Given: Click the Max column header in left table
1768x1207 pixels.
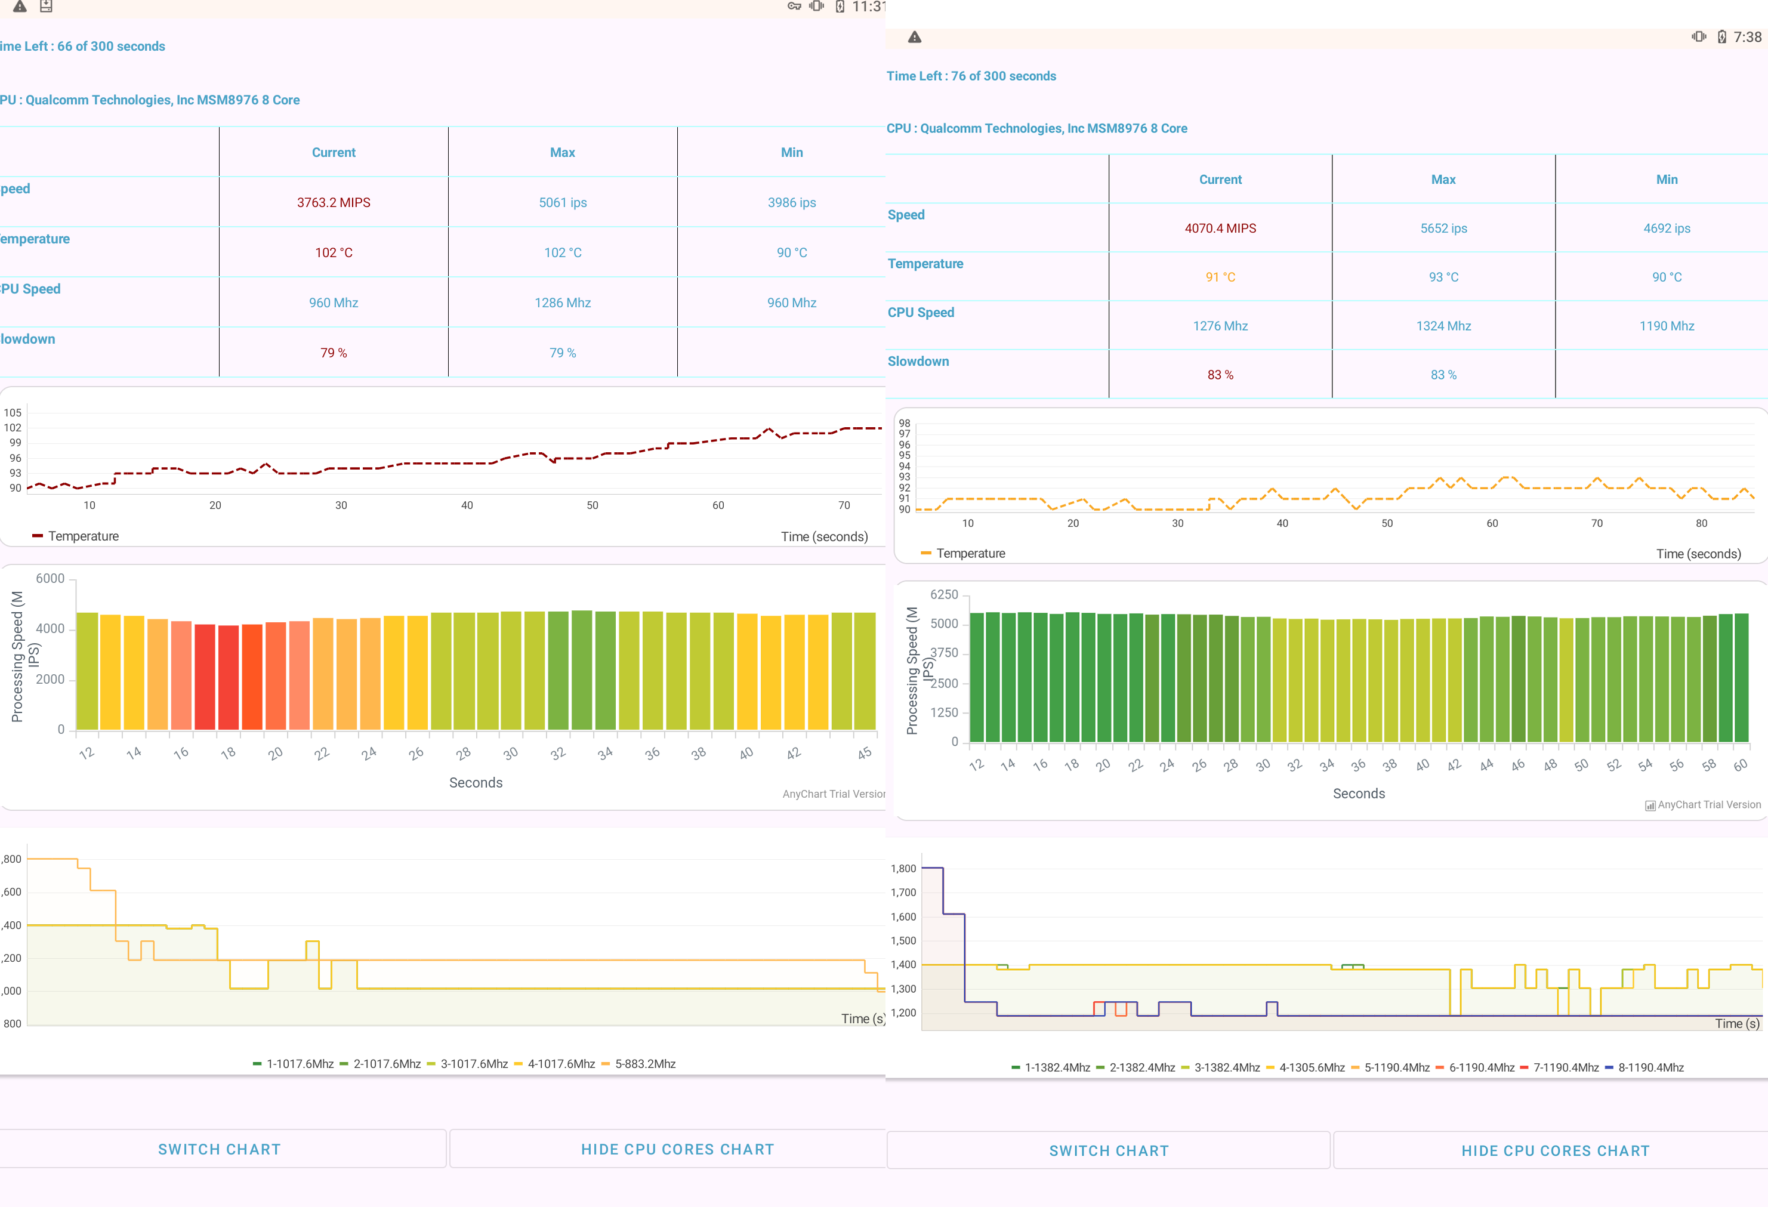Looking at the screenshot, I should [x=563, y=153].
